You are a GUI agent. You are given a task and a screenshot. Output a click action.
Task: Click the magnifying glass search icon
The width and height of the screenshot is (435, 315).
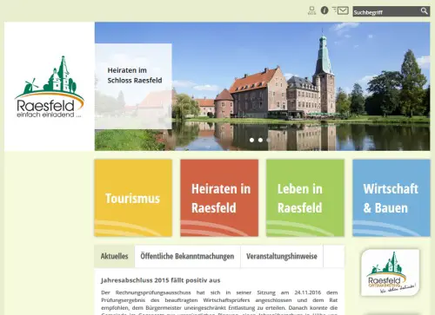coord(424,11)
